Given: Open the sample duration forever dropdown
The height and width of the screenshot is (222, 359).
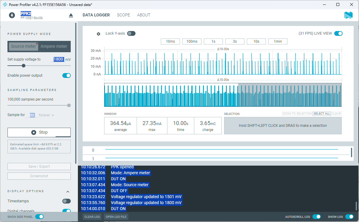Looking at the screenshot, I should click(x=47, y=115).
